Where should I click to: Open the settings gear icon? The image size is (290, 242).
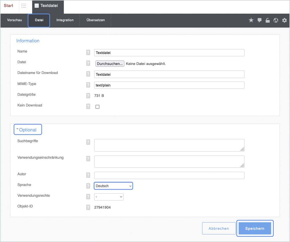[x=284, y=20]
